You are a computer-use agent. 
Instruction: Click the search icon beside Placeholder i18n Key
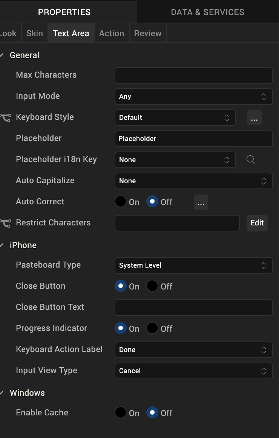point(251,160)
